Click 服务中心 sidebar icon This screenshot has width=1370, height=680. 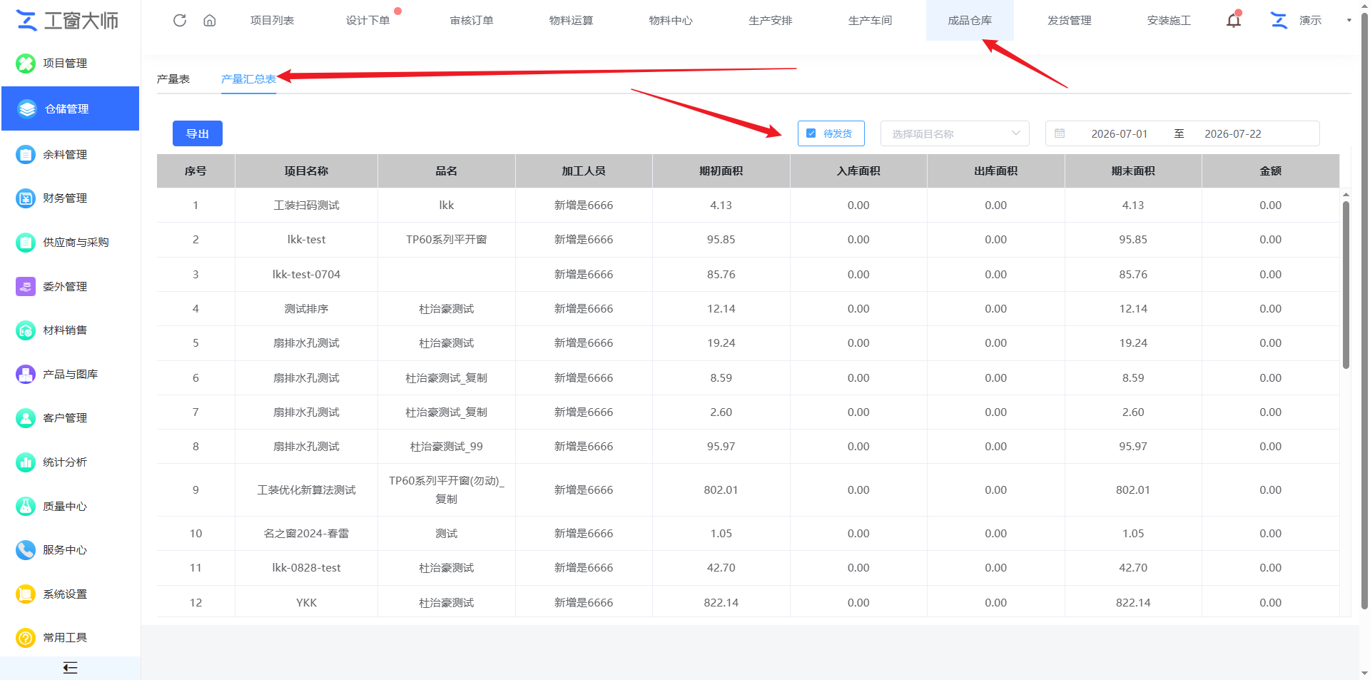point(26,550)
